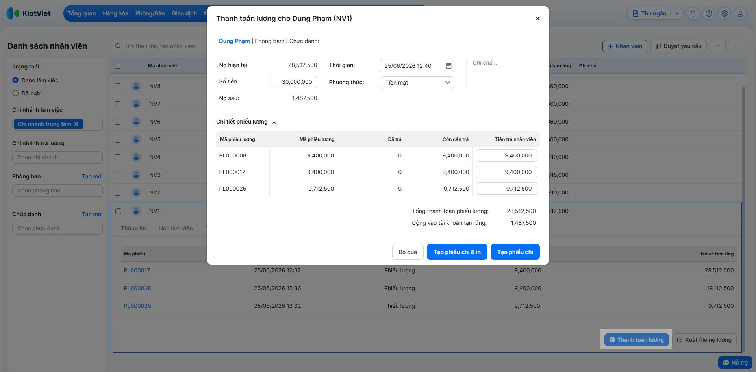
Task: Open payslip link PL000026 in the list
Action: pos(137,306)
